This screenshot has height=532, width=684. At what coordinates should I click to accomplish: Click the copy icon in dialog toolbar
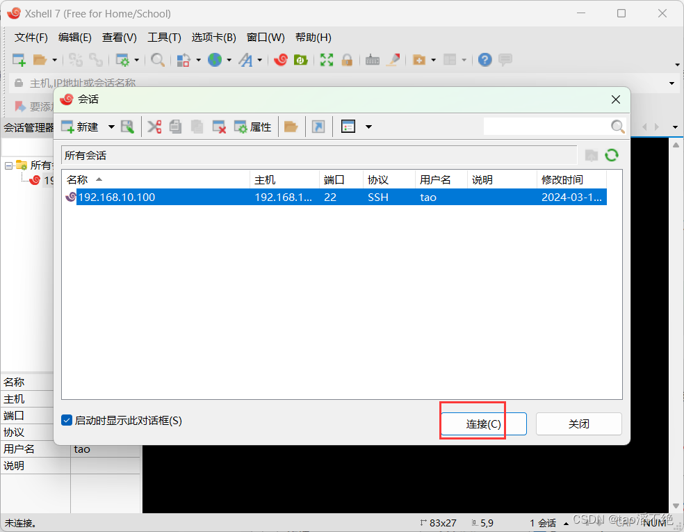(175, 127)
